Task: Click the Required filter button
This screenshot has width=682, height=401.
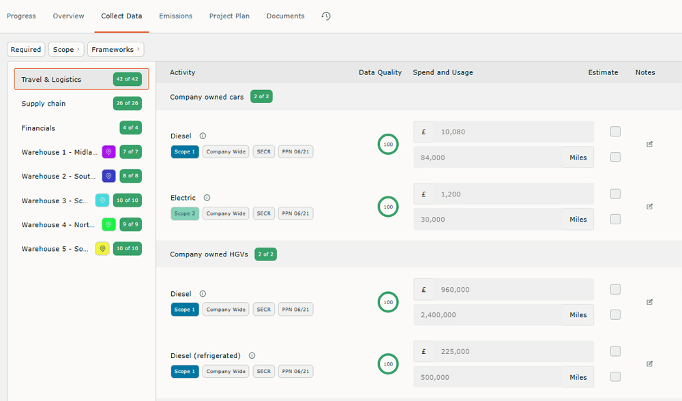Action: (x=26, y=49)
